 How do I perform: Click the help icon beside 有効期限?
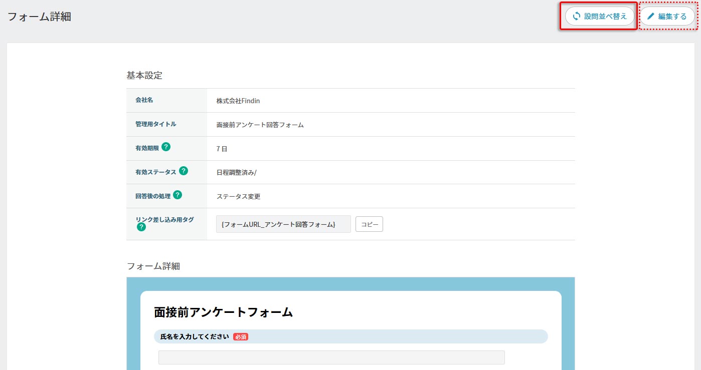click(x=166, y=147)
